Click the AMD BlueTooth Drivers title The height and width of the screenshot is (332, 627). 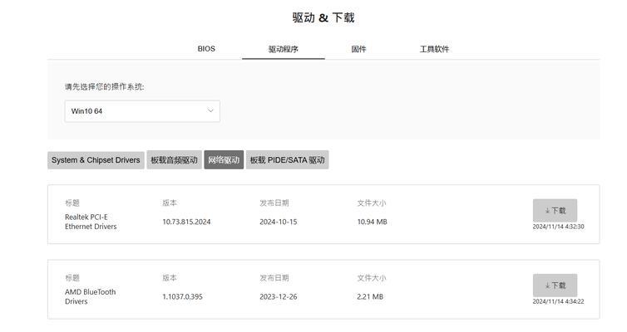tap(91, 296)
